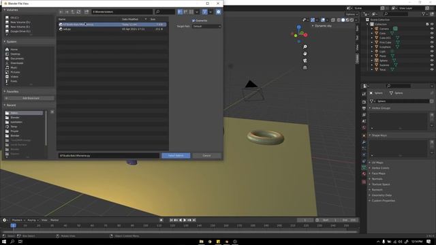Click Install Add-on button

[x=176, y=156]
